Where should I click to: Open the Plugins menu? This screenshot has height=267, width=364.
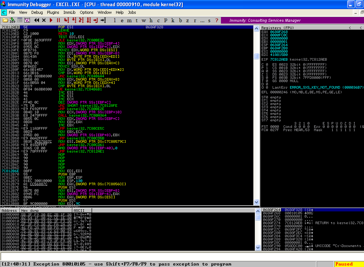(x=53, y=12)
